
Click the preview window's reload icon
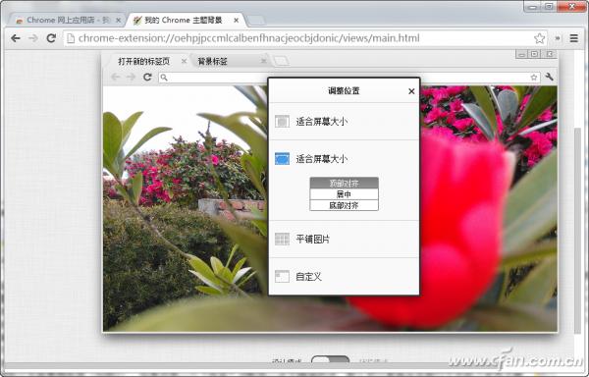pos(147,77)
